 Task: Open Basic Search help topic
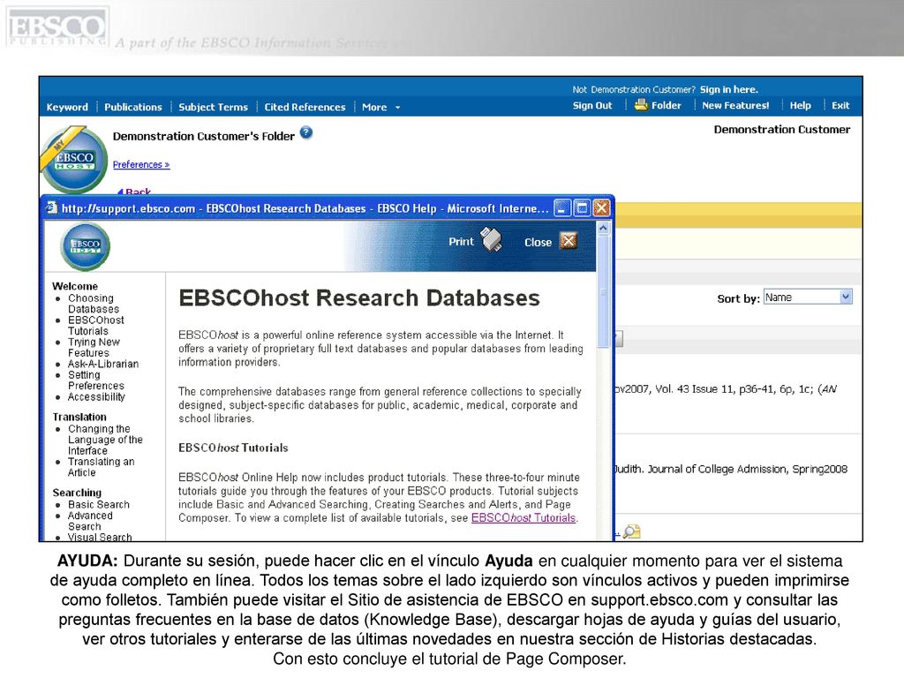coord(99,504)
